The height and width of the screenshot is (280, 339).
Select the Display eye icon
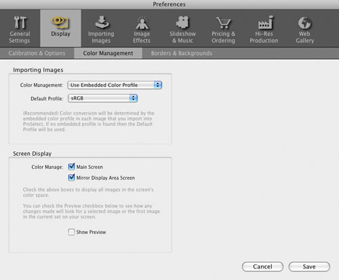click(x=60, y=22)
